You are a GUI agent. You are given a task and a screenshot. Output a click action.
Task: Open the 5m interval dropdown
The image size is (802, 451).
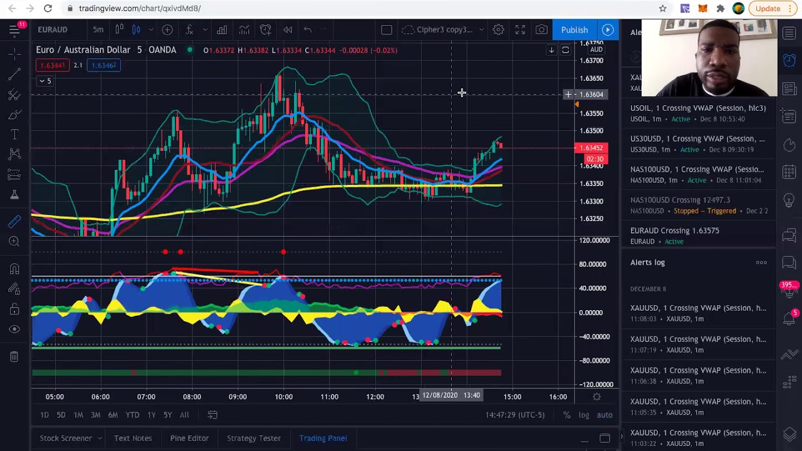(x=98, y=29)
